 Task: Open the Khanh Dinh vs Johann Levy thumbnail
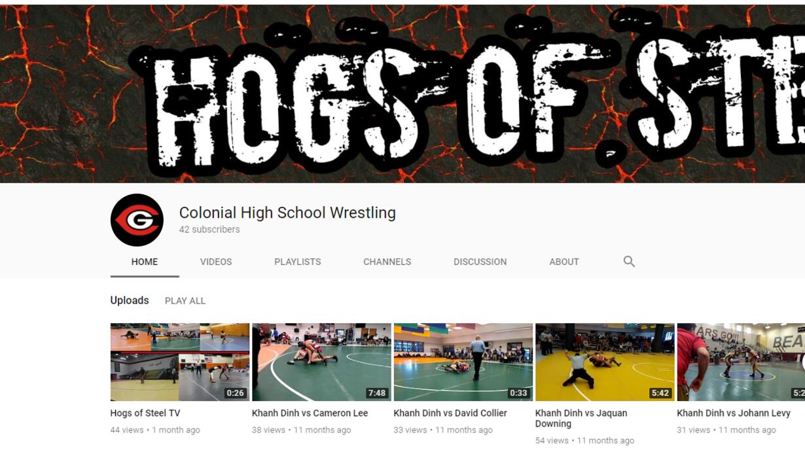741,362
